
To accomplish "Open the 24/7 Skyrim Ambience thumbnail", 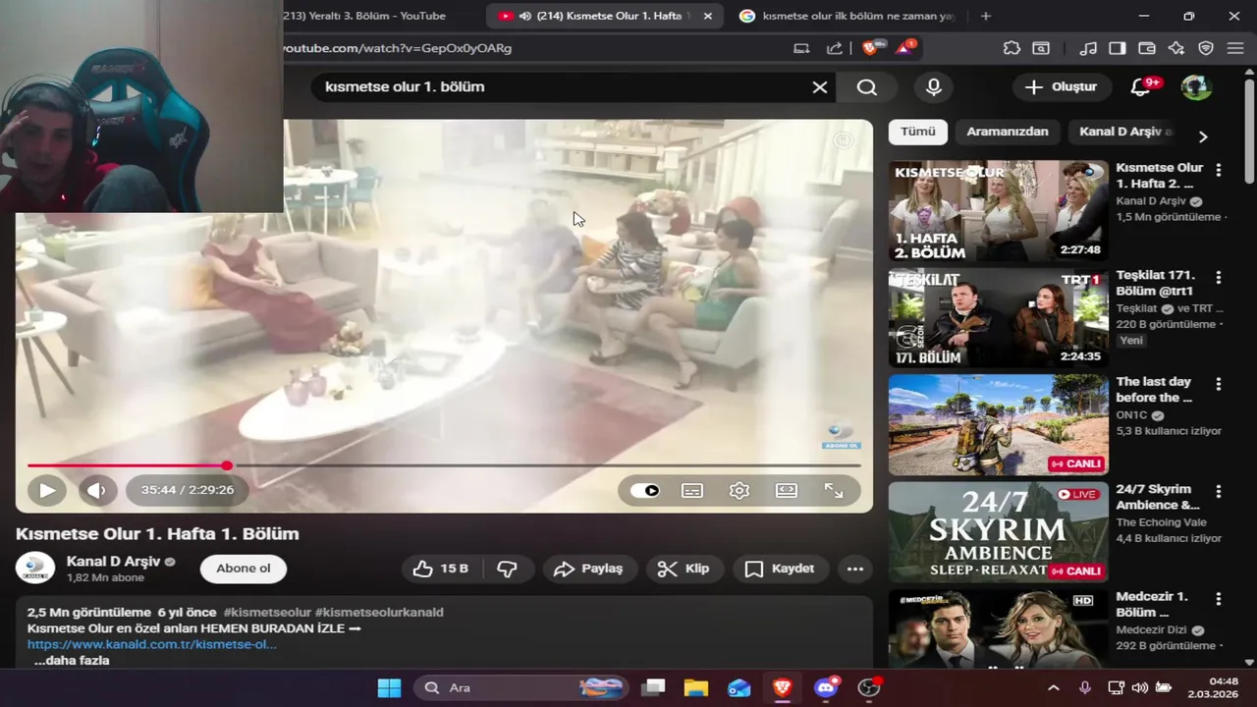I will click(999, 531).
